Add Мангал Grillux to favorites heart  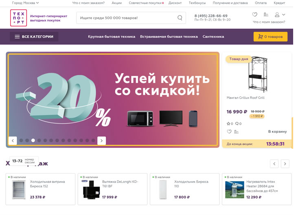[229, 132]
